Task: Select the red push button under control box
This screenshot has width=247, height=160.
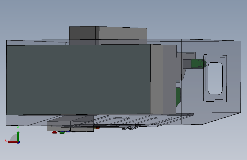Action: click(x=54, y=132)
